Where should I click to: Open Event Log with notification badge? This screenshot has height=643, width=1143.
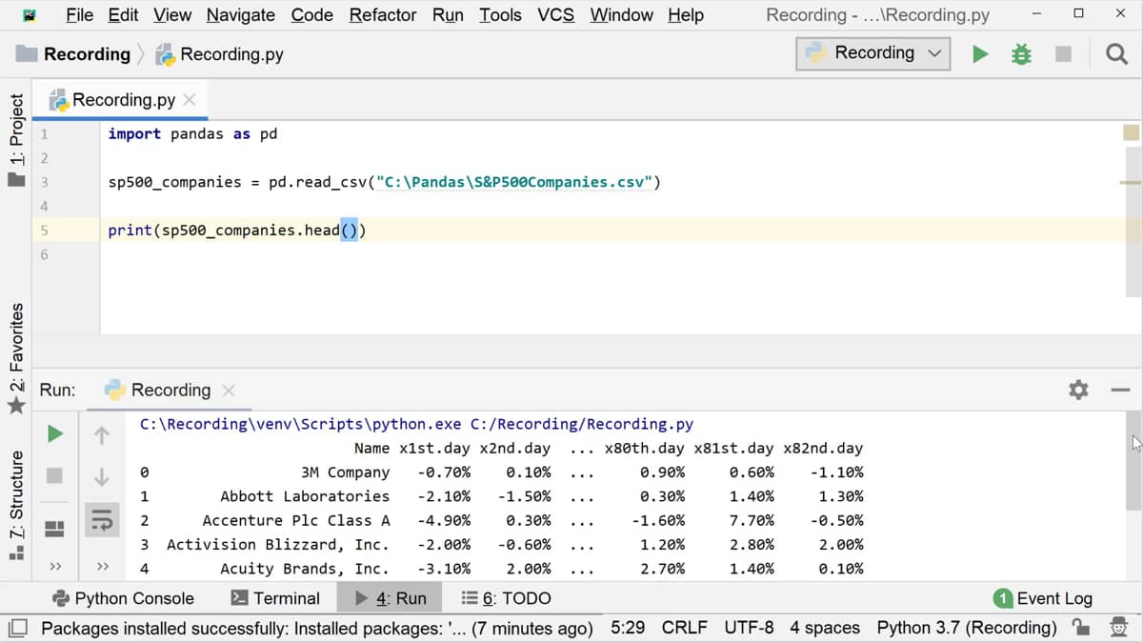click(x=1043, y=598)
